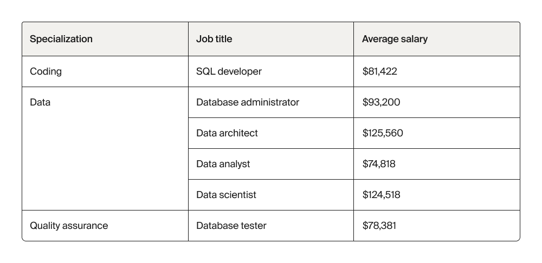Image resolution: width=542 pixels, height=263 pixels.
Task: Click the Specialization column header
Action: pyautogui.click(x=61, y=39)
